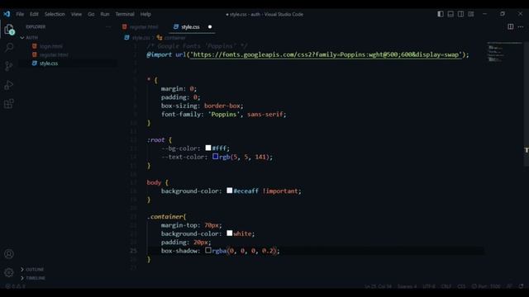Screen dimensions: 529x297
Task: Toggle bottom panel layout icon
Action: coord(450,14)
